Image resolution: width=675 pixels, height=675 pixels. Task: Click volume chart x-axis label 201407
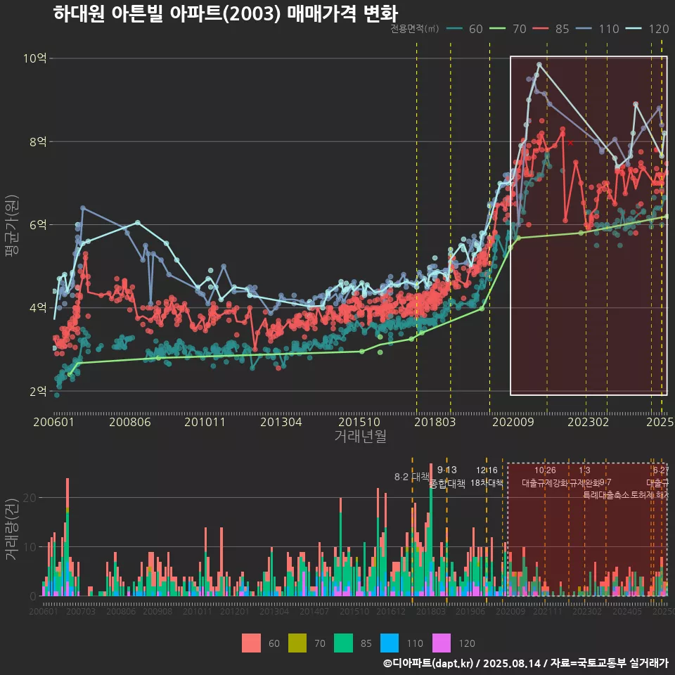[314, 611]
